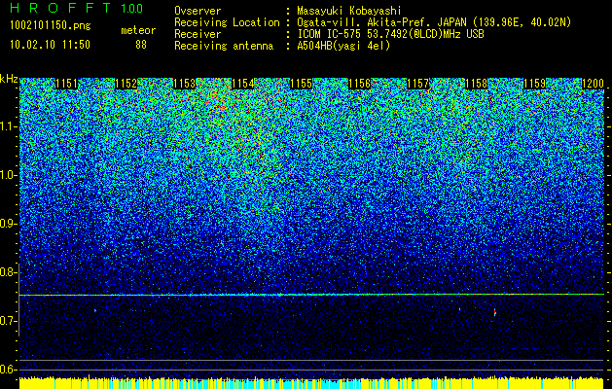Click the red meteor echo near 1158

click(x=494, y=312)
